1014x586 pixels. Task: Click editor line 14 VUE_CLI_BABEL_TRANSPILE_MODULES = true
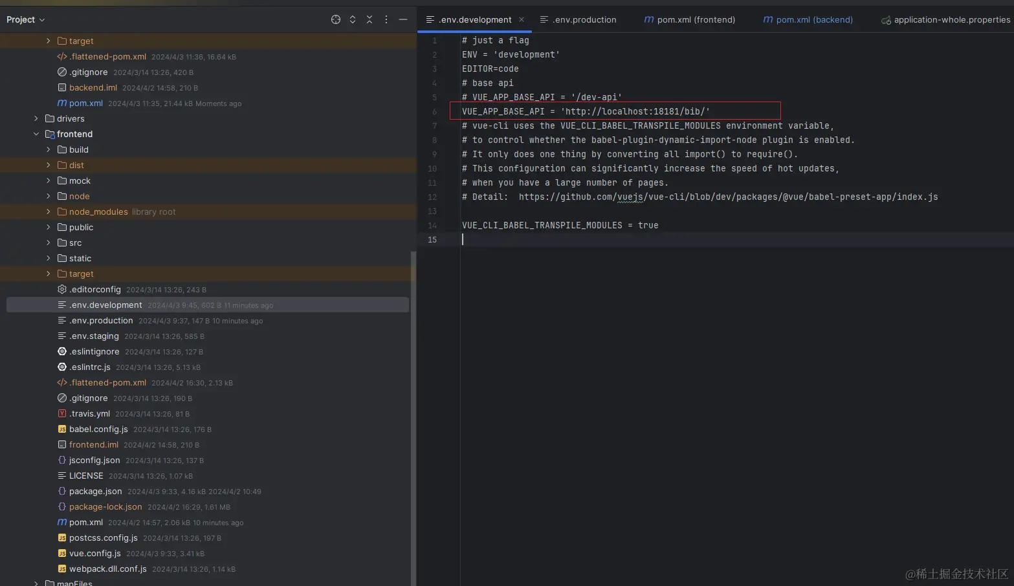tap(560, 225)
